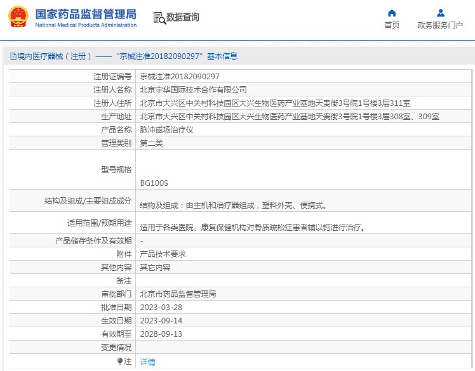This screenshot has width=475, height=371.
Task: Click the 注册证编号 label
Action: tap(112, 77)
